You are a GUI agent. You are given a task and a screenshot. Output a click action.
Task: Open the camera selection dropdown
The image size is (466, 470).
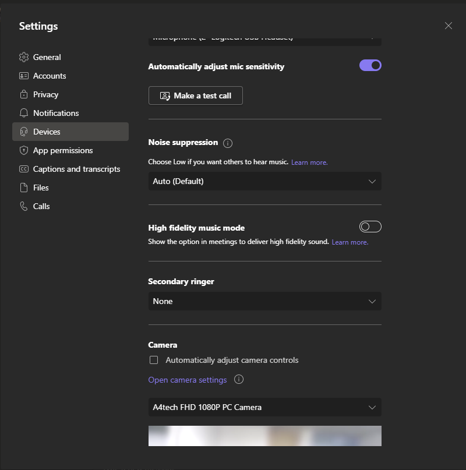point(264,407)
